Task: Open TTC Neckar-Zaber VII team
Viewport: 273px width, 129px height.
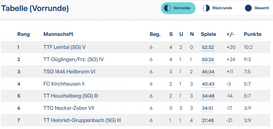Action: pos(69,108)
